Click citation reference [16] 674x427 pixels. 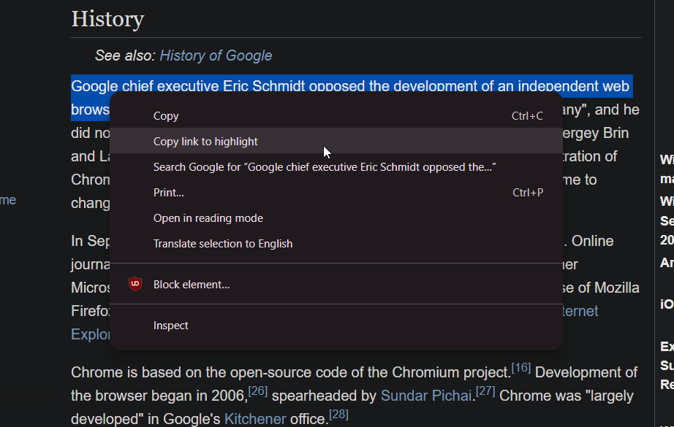click(520, 368)
